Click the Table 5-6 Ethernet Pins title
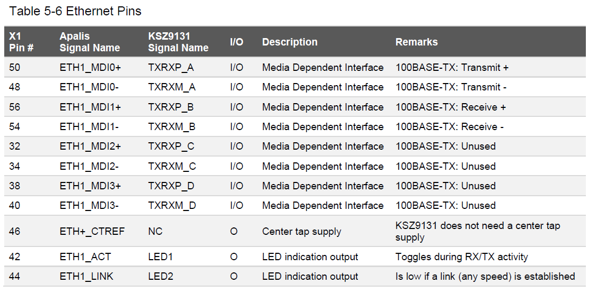The height and width of the screenshot is (293, 597). (x=75, y=12)
